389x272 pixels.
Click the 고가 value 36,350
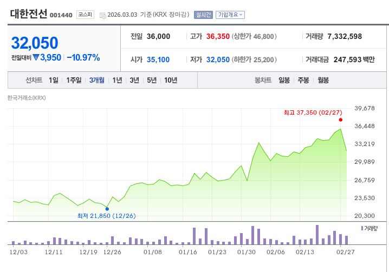[218, 37]
